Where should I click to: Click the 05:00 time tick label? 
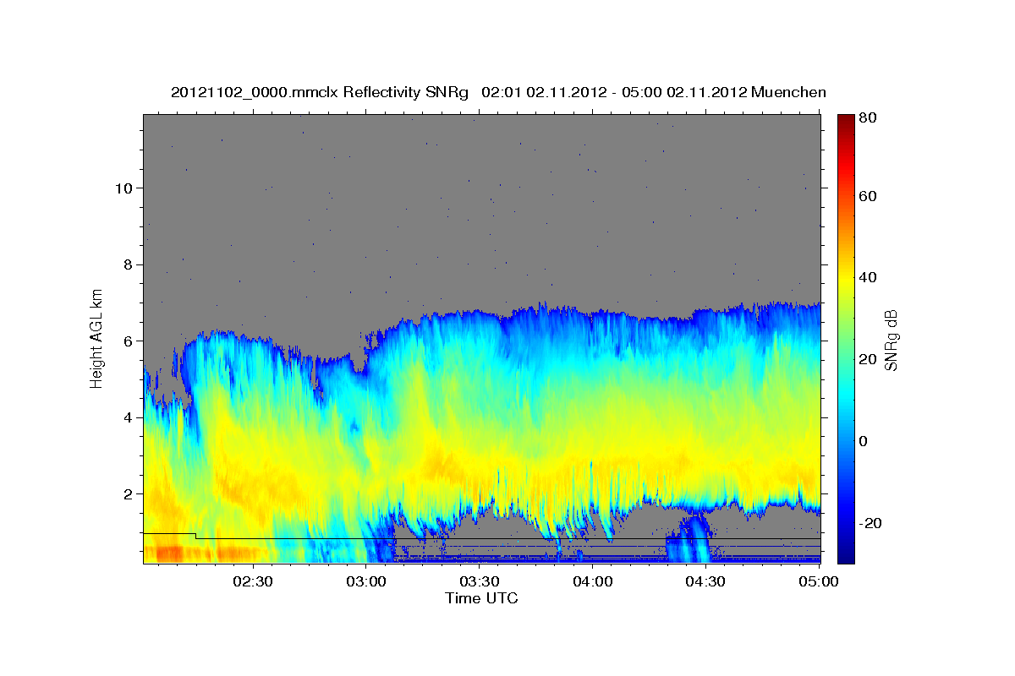tap(818, 581)
